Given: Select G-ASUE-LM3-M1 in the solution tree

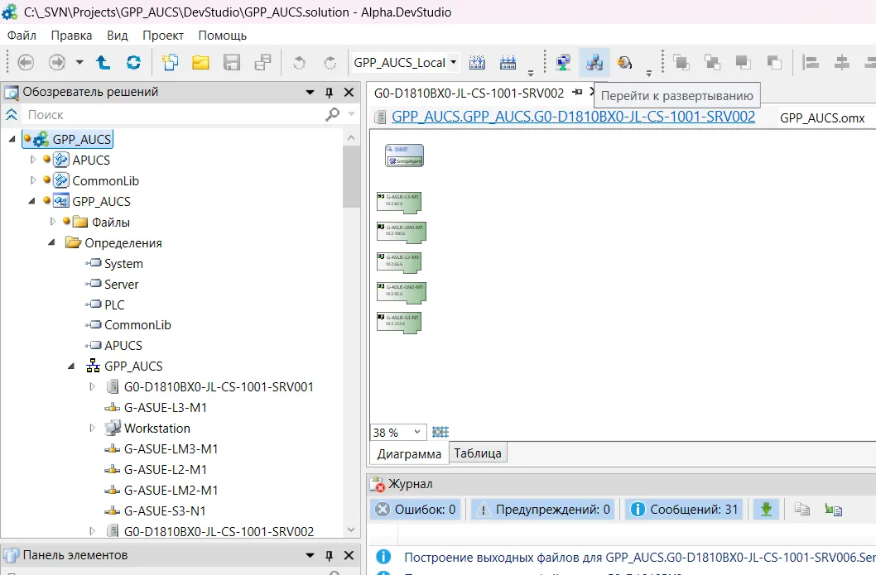Looking at the screenshot, I should pyautogui.click(x=171, y=449).
